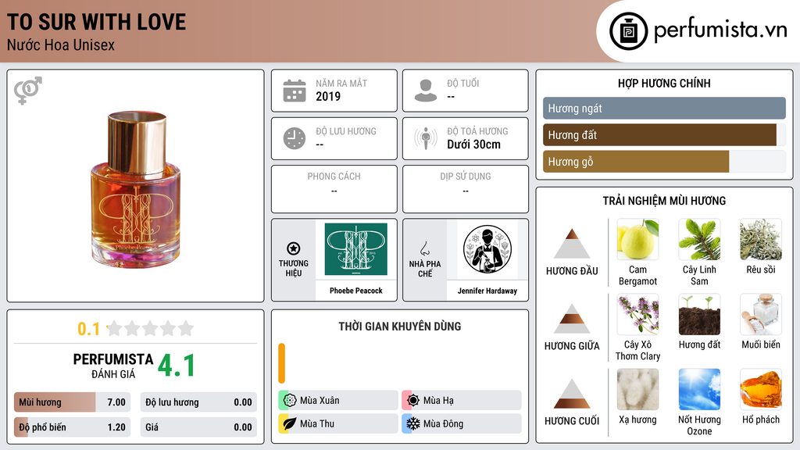Click the nose icon above Nhà pha chế
800x450 pixels.
point(424,248)
